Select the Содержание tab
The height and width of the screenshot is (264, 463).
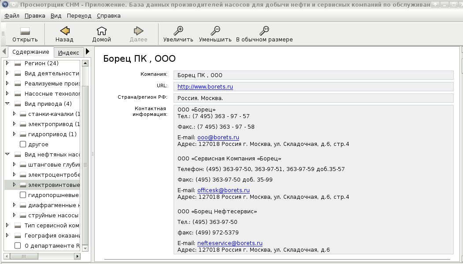pyautogui.click(x=31, y=52)
